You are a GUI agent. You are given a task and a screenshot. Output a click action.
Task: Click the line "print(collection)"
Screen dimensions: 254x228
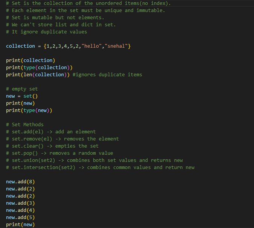pyautogui.click(x=30, y=60)
